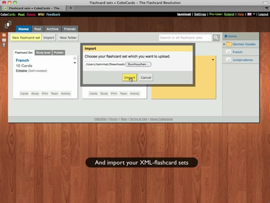Click Cards button on card beneath Import dialog
The image size is (270, 203).
point(93,93)
